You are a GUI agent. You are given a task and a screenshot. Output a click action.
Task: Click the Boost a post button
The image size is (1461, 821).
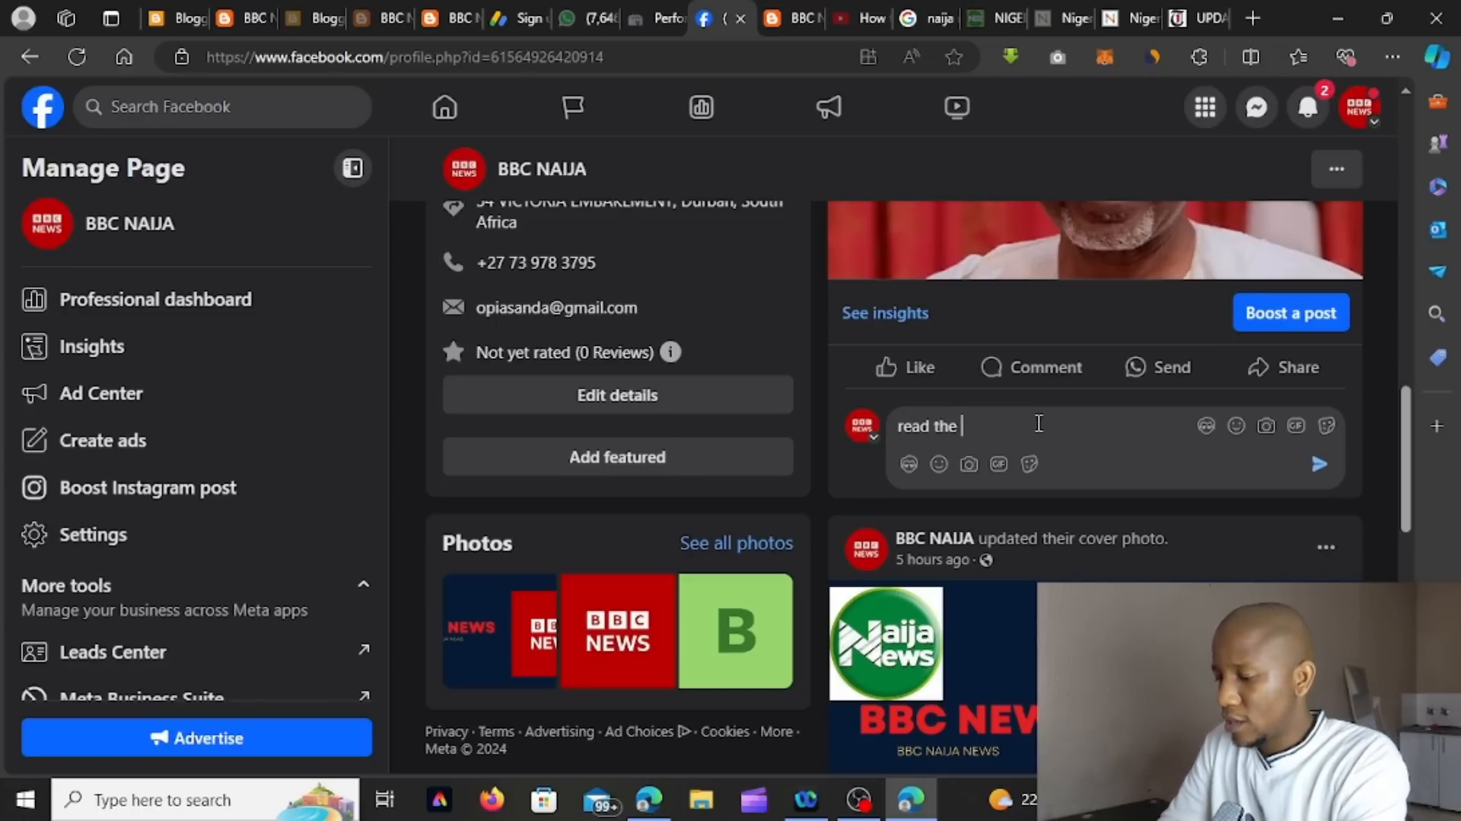(1291, 313)
